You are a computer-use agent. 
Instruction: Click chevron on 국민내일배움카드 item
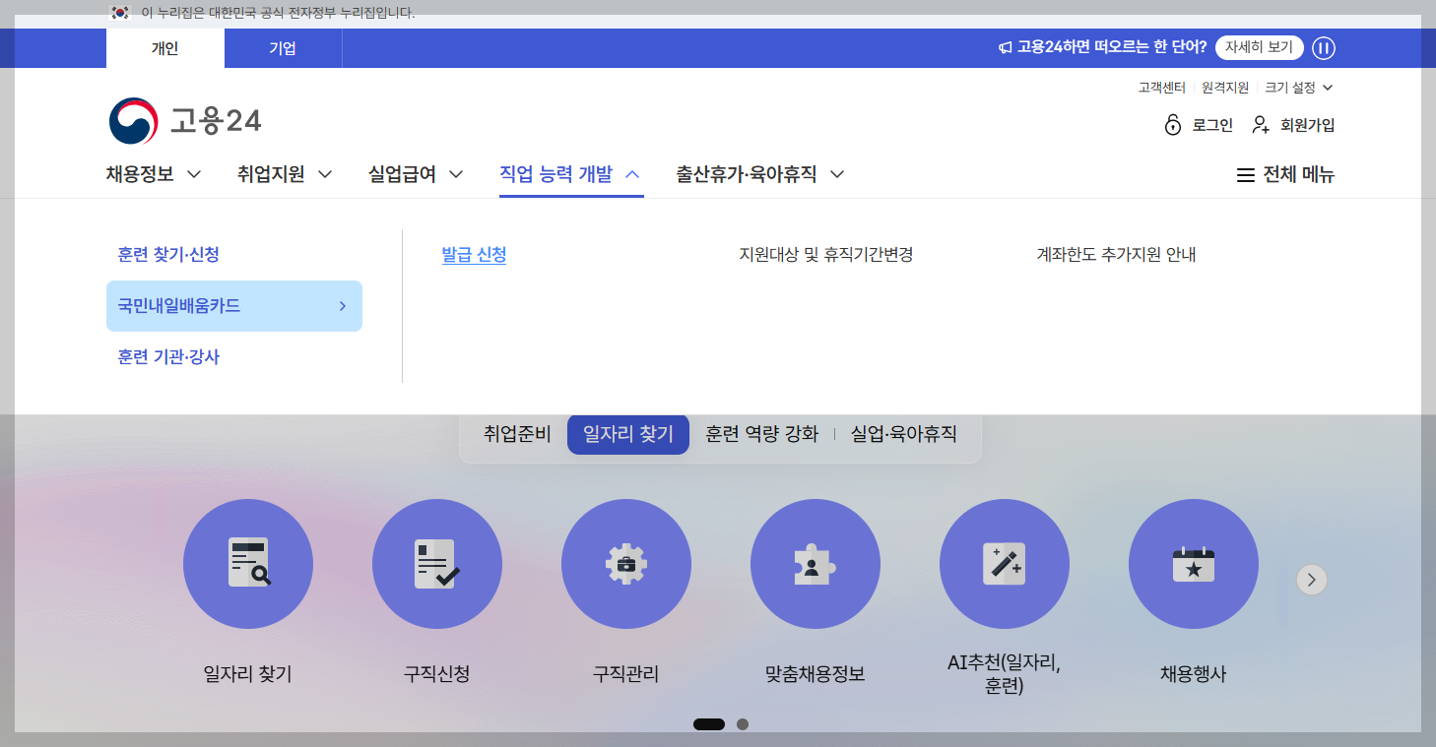343,306
